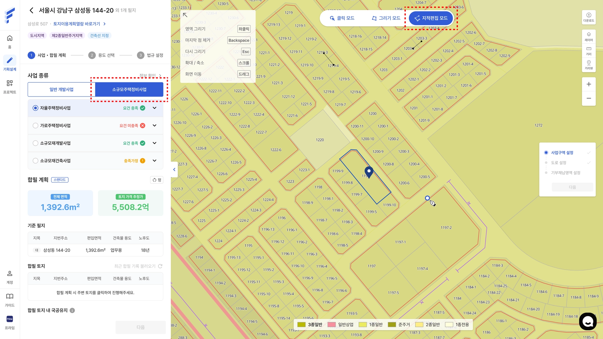
Task: Expand 자율주택정비사업 details chevron
Action: [x=155, y=108]
